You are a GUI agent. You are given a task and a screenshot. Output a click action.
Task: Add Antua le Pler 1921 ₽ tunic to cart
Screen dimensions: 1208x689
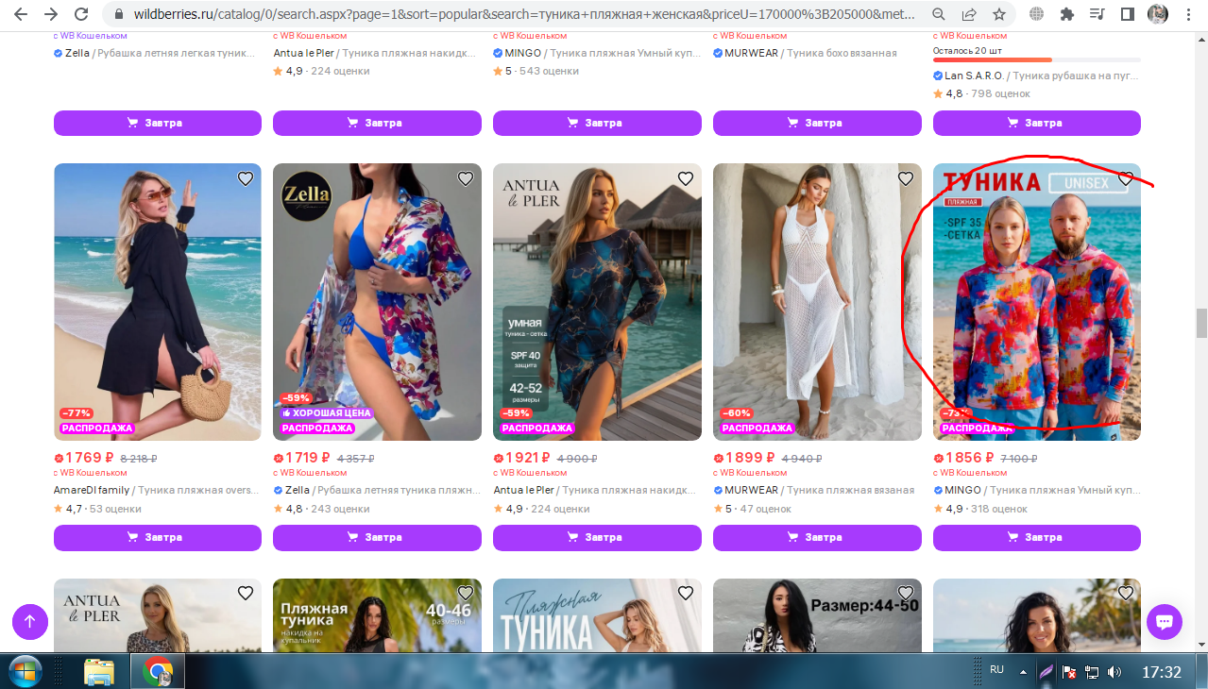[597, 538]
